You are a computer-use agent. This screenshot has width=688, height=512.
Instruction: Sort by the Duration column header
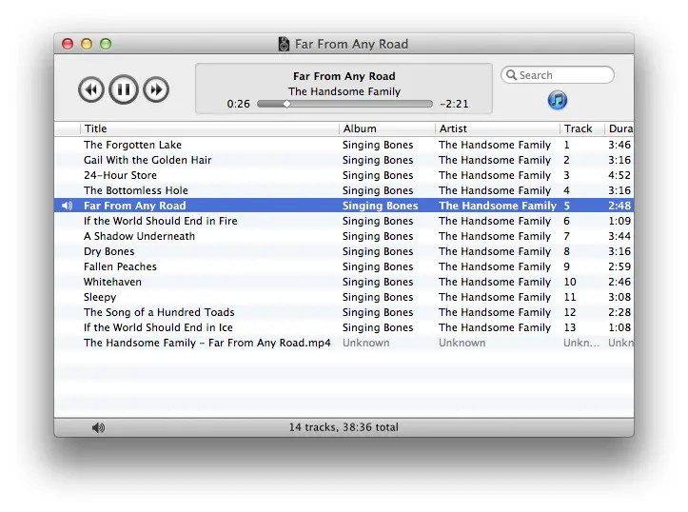coord(620,128)
